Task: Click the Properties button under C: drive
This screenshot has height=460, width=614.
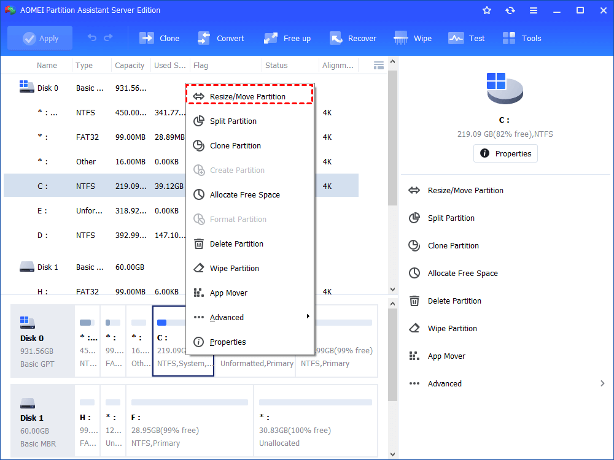Action: [x=505, y=153]
